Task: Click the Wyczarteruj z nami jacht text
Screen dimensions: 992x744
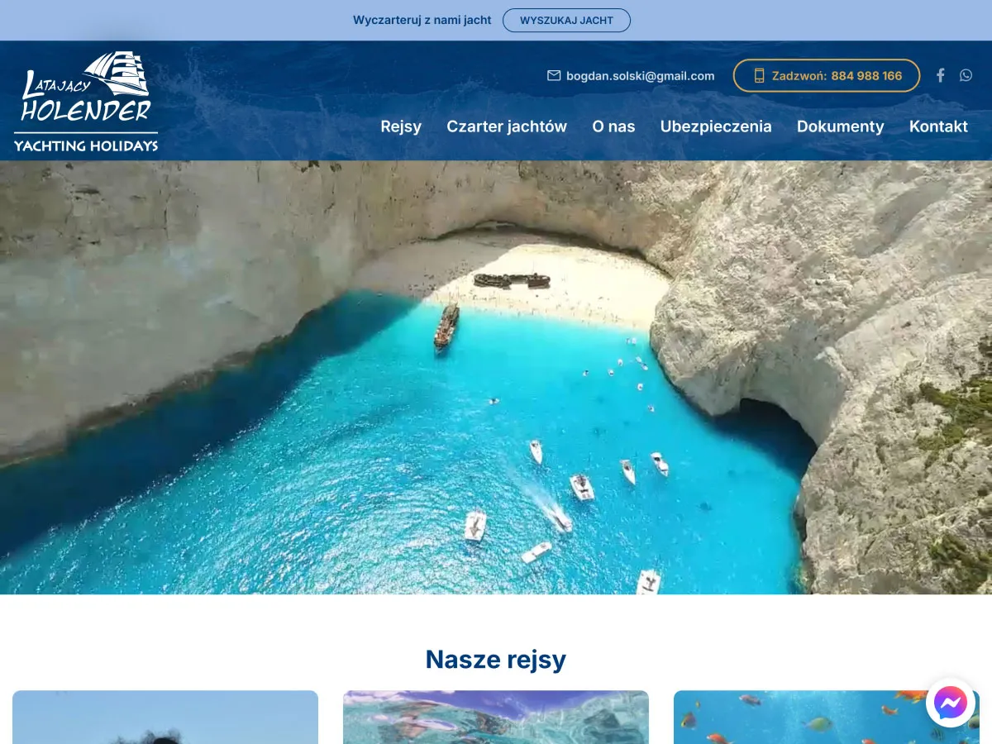Action: point(422,20)
